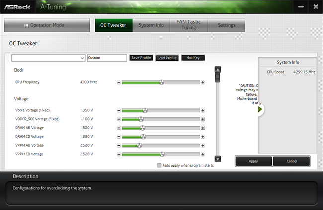Decrease CPU Frequency with the minus button
Image resolution: width=323 pixels, height=210 pixels.
pyautogui.click(x=119, y=82)
